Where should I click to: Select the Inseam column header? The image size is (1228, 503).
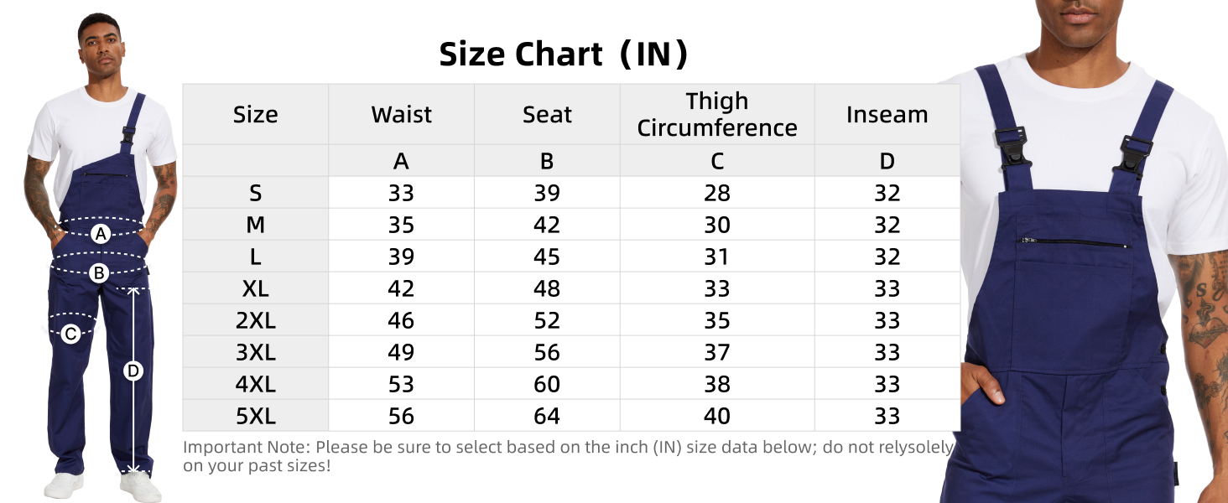[887, 115]
